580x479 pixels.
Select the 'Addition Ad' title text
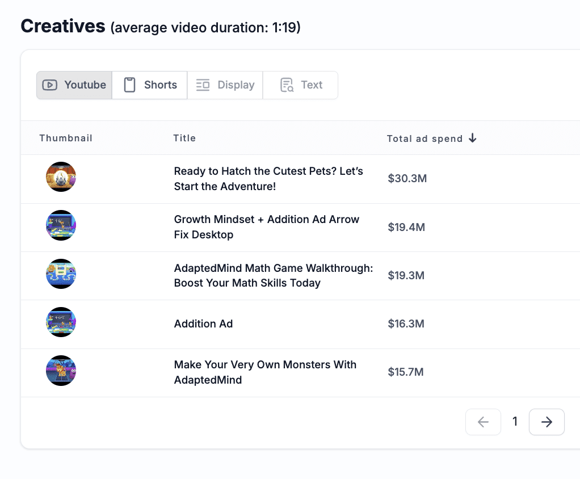203,324
